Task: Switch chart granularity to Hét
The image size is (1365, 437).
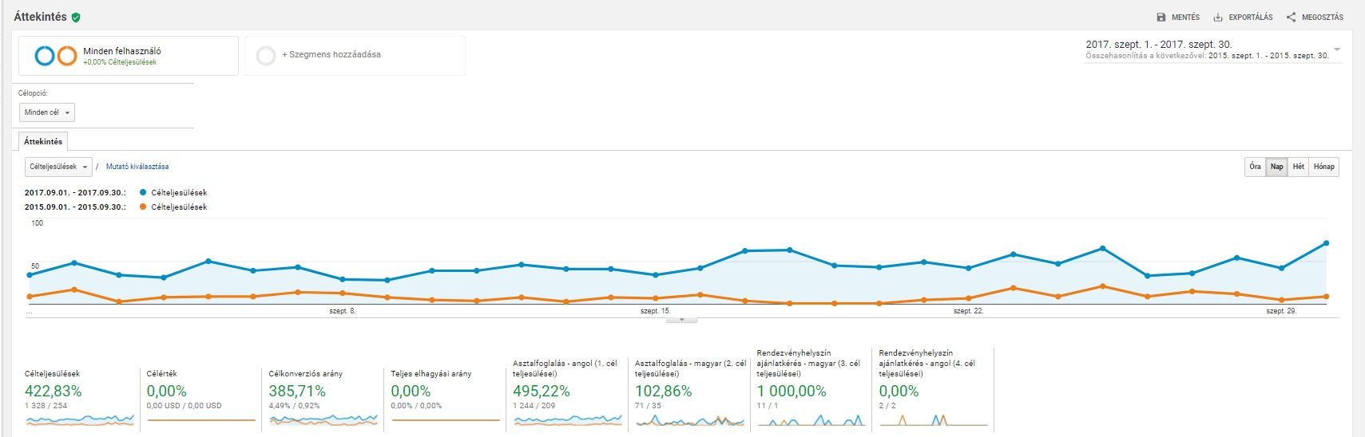Action: click(x=1298, y=167)
